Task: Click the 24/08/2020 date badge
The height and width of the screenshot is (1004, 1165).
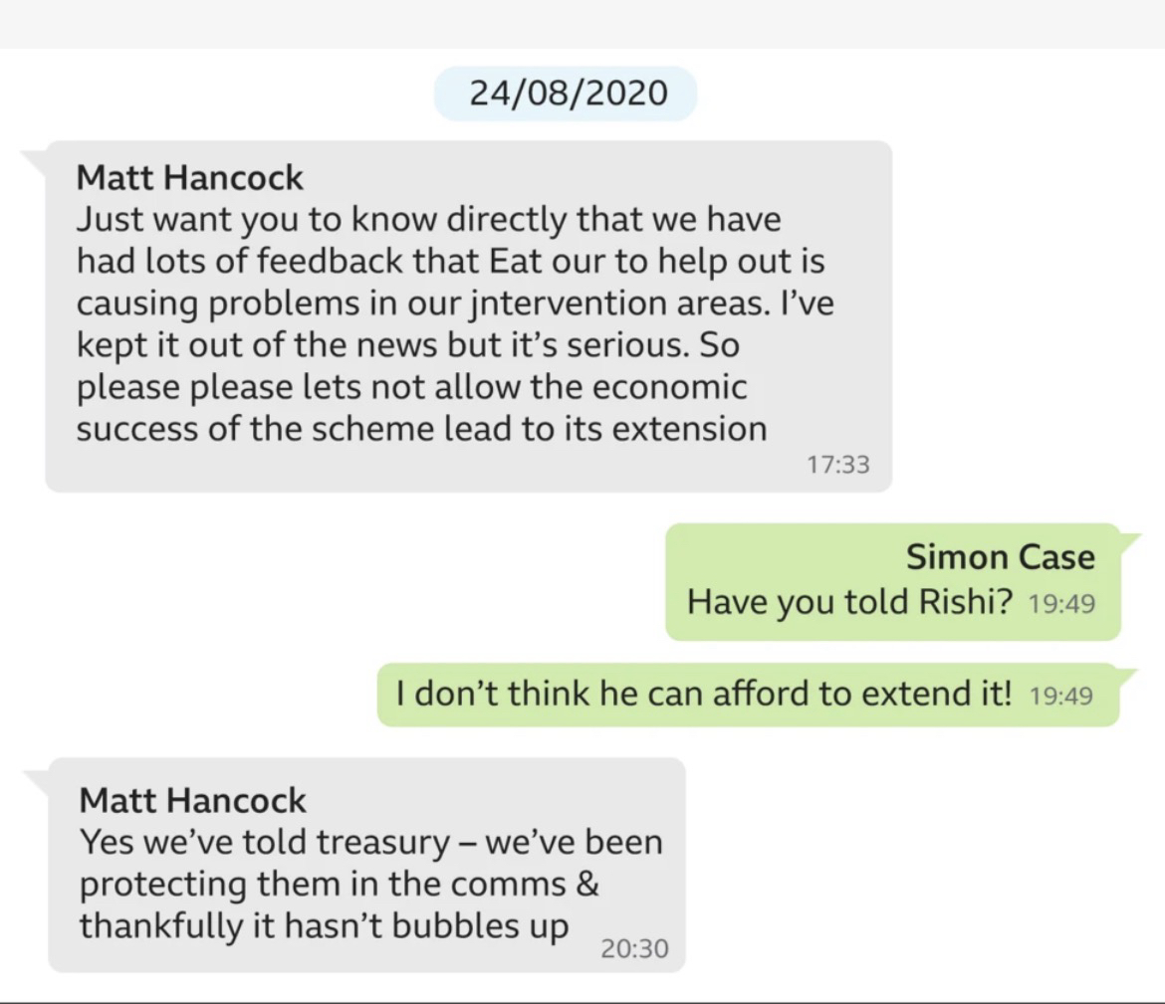Action: pyautogui.click(x=565, y=94)
